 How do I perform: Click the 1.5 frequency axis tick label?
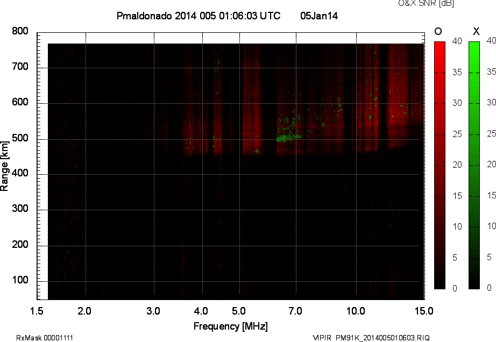(x=37, y=311)
